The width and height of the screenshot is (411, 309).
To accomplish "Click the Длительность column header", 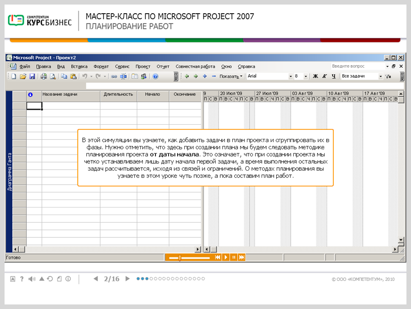I will coord(119,96).
